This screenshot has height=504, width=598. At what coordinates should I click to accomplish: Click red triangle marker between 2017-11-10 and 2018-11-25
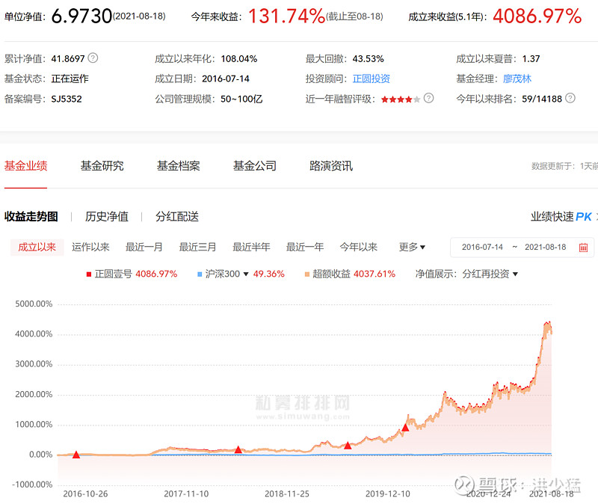(x=238, y=449)
